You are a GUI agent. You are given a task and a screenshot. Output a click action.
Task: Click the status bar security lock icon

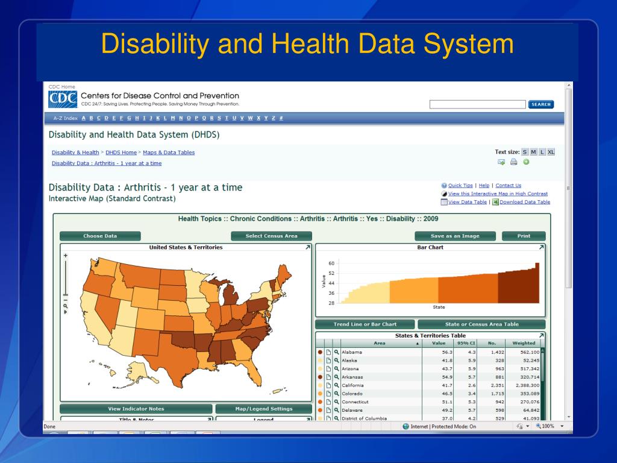point(519,426)
